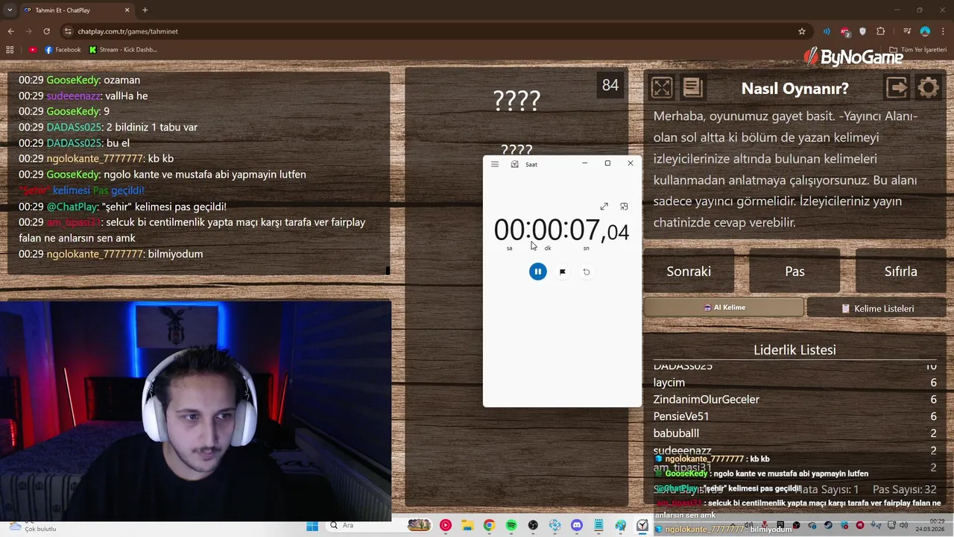
Task: Click the fullscreen icon beside Nasıl Oynanır
Action: pyautogui.click(x=662, y=88)
